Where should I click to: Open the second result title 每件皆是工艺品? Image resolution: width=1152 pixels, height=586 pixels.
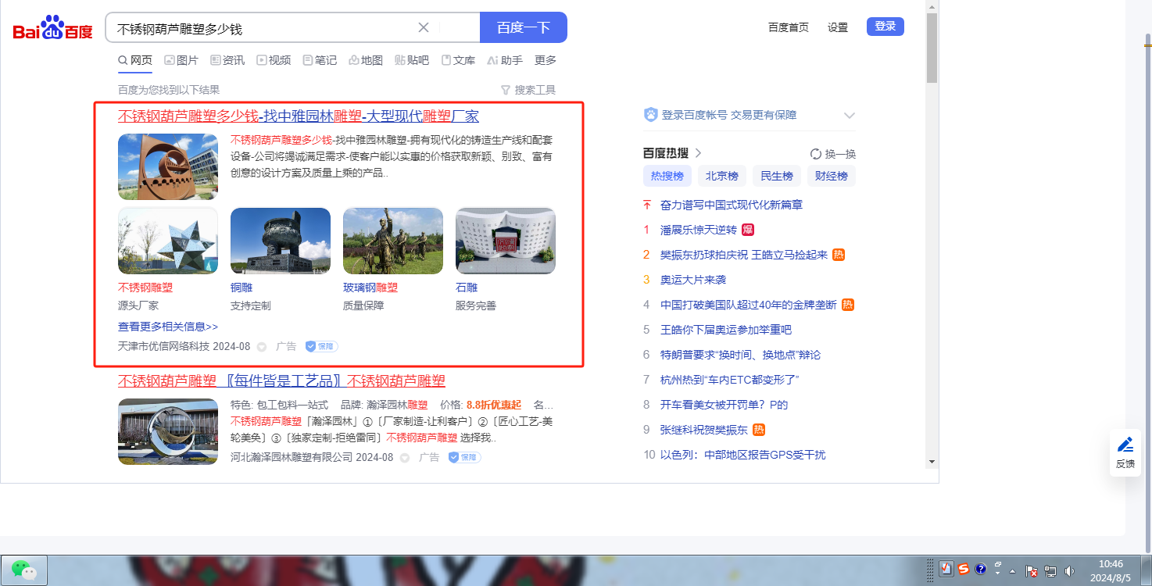click(281, 381)
